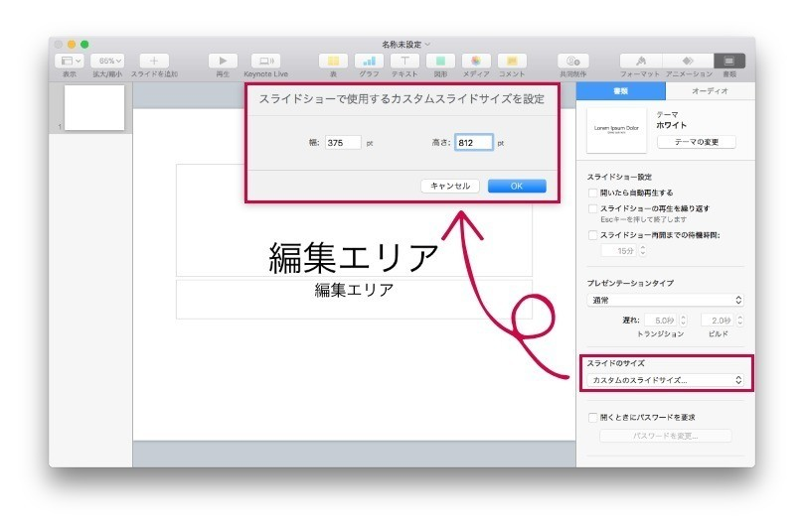Click the change theme button
Screen dimensions: 804x522
tap(697, 142)
